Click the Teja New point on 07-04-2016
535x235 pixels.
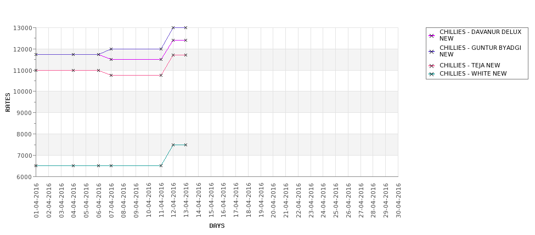click(111, 75)
